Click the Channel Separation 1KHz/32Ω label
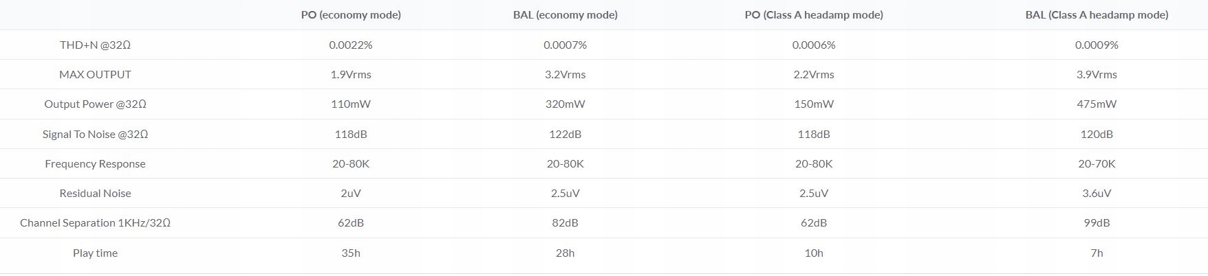 (x=95, y=222)
